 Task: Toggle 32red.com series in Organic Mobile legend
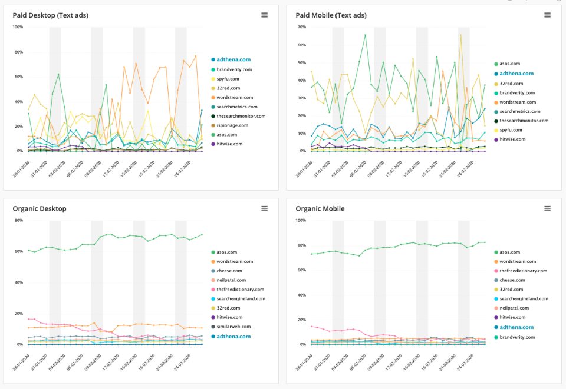(x=509, y=290)
